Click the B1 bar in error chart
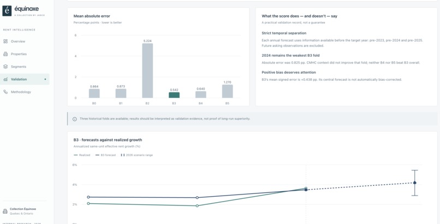Image resolution: width=440 pixels, height=224 pixels. [121, 93]
